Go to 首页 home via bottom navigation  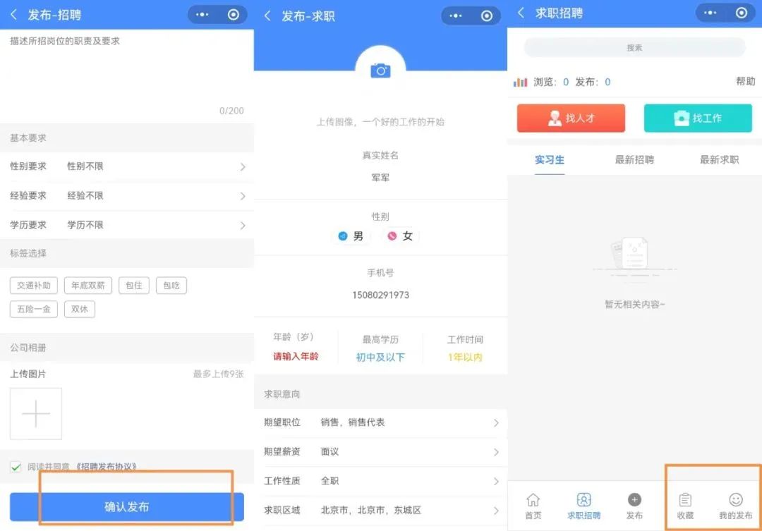[533, 502]
